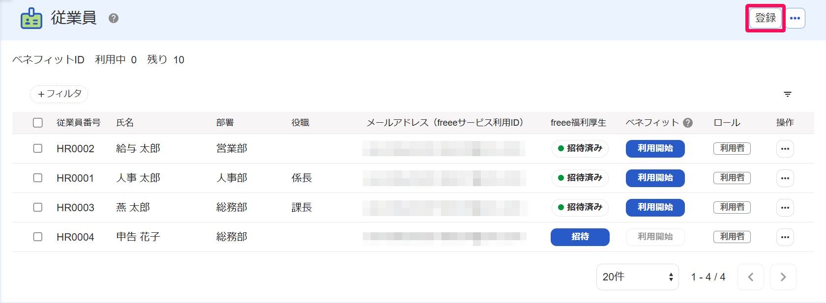Click the 利用者 role tag for 人事 太郎

732,178
